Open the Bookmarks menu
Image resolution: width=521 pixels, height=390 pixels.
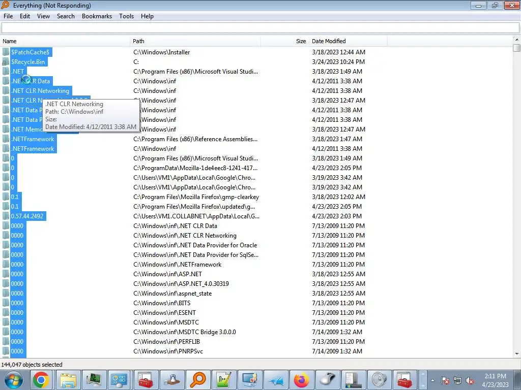coord(97,16)
